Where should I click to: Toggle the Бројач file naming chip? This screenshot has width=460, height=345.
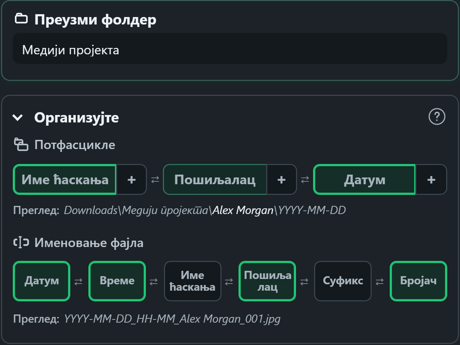pyautogui.click(x=418, y=281)
